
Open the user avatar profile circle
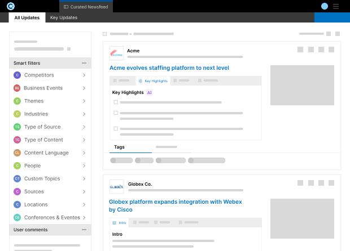point(325,6)
